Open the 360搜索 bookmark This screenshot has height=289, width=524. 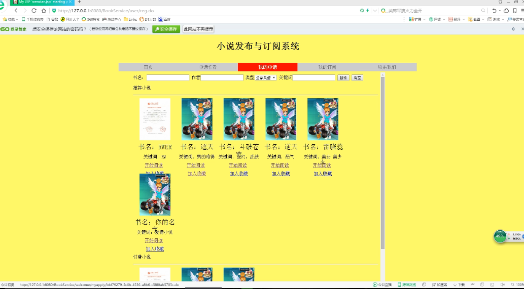click(91, 19)
